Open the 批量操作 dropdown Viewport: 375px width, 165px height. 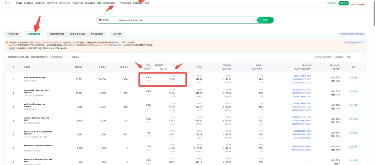[78, 57]
